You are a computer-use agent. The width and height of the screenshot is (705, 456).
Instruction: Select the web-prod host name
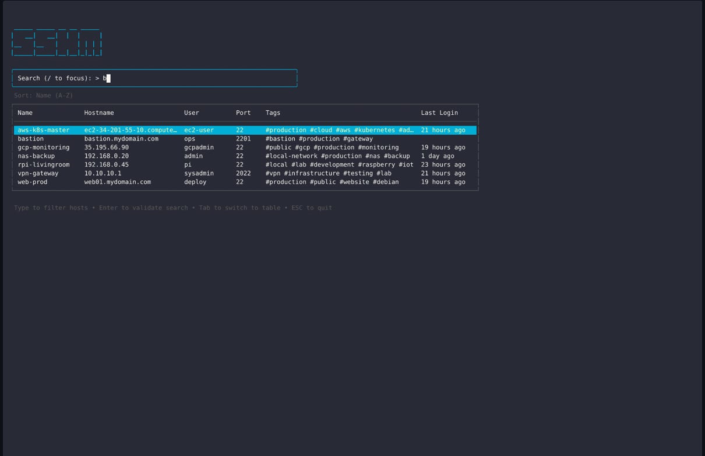click(x=33, y=182)
